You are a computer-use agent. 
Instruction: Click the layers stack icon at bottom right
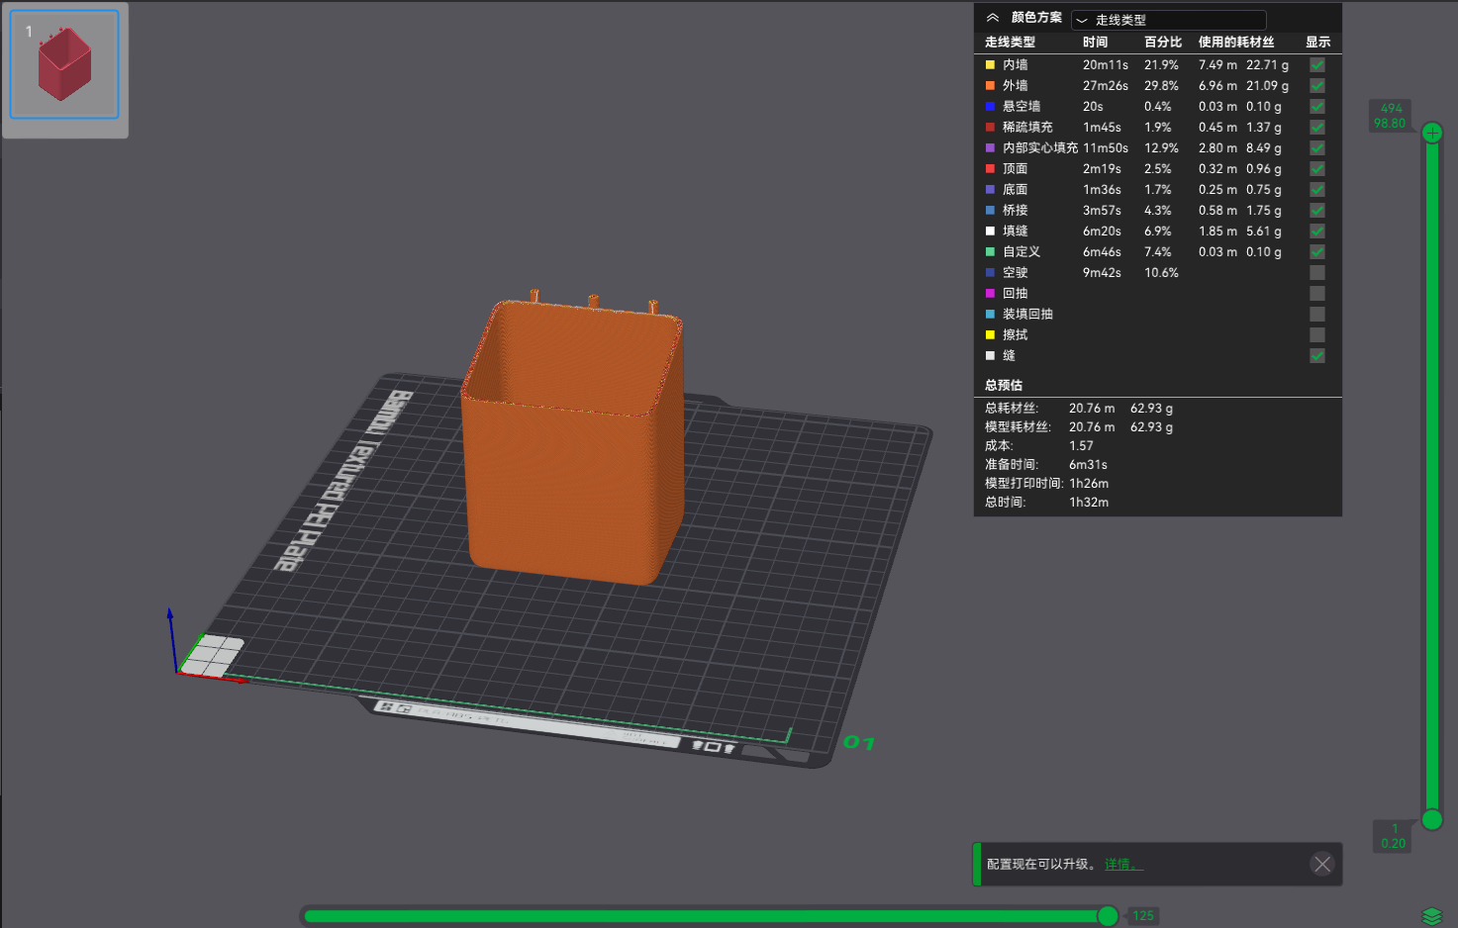click(x=1432, y=916)
